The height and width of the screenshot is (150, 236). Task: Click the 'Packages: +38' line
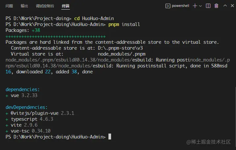point(23,30)
